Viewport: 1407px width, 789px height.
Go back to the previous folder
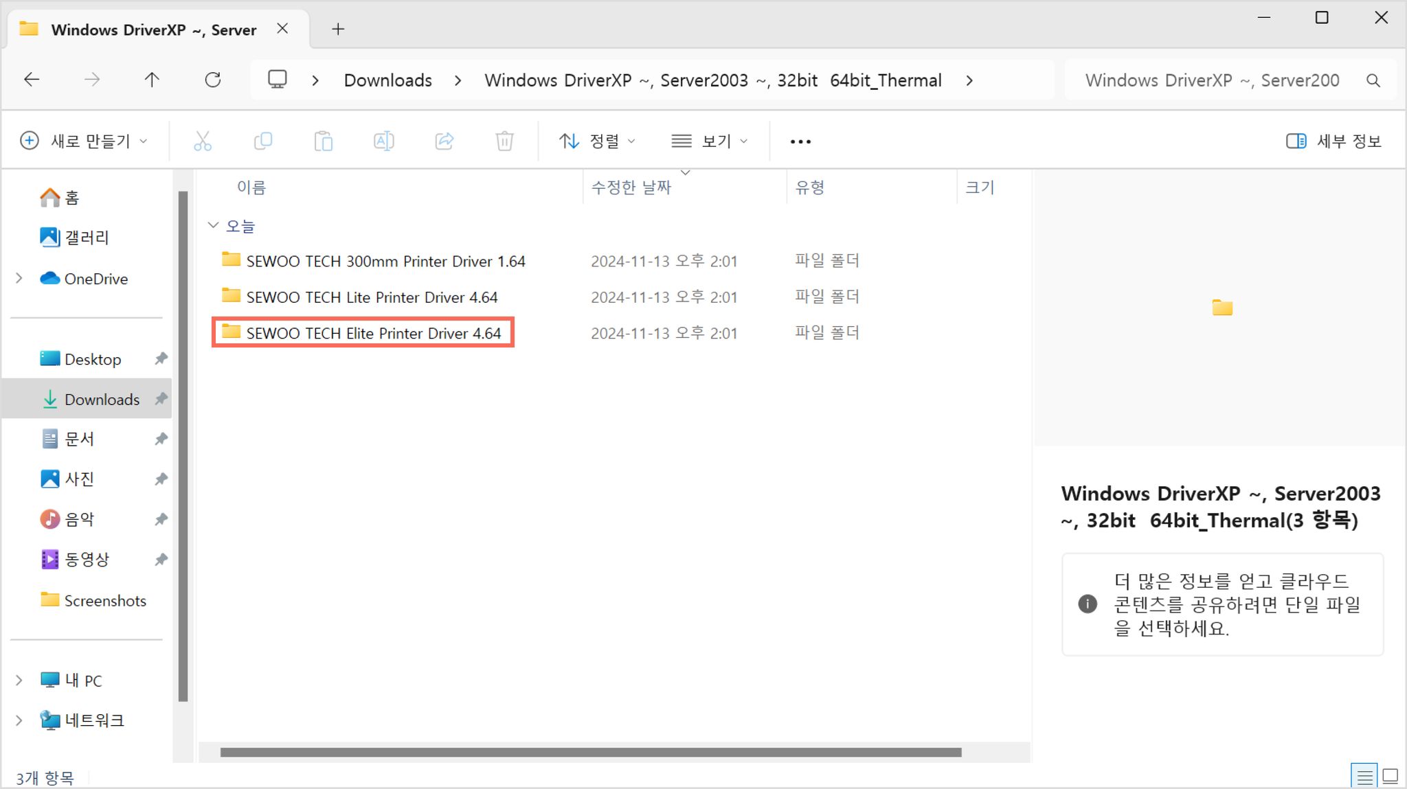tap(32, 80)
